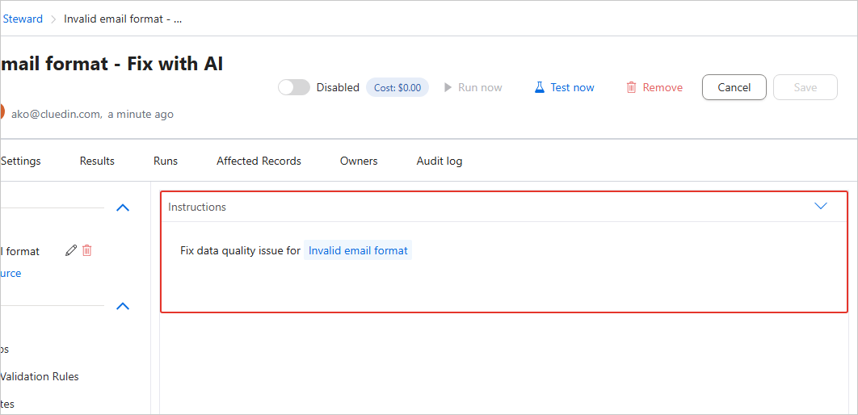The image size is (858, 415).
Task: Delete the format item with the red trash icon
Action: point(87,250)
